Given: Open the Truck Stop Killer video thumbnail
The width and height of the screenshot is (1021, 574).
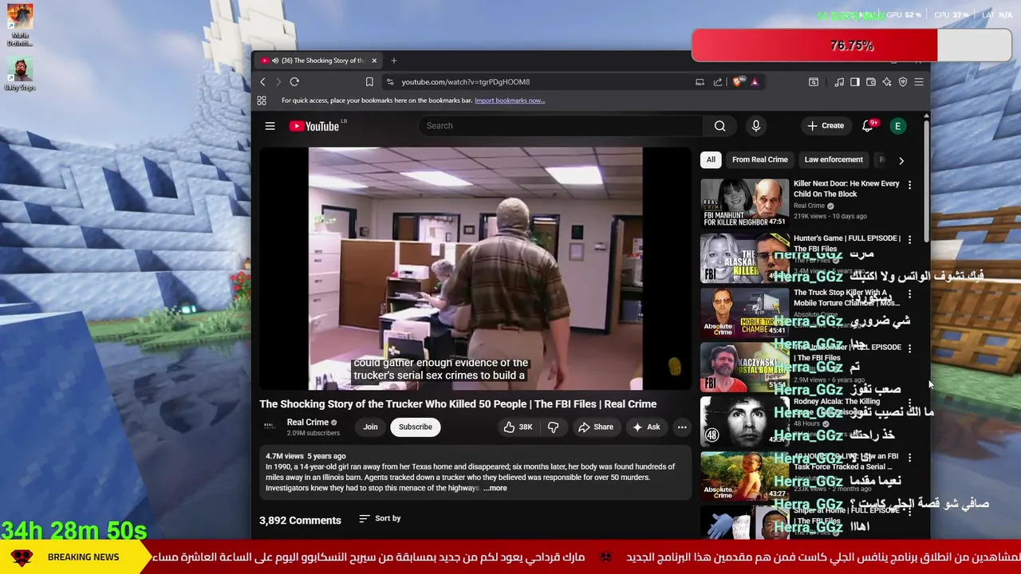Looking at the screenshot, I should coord(744,313).
